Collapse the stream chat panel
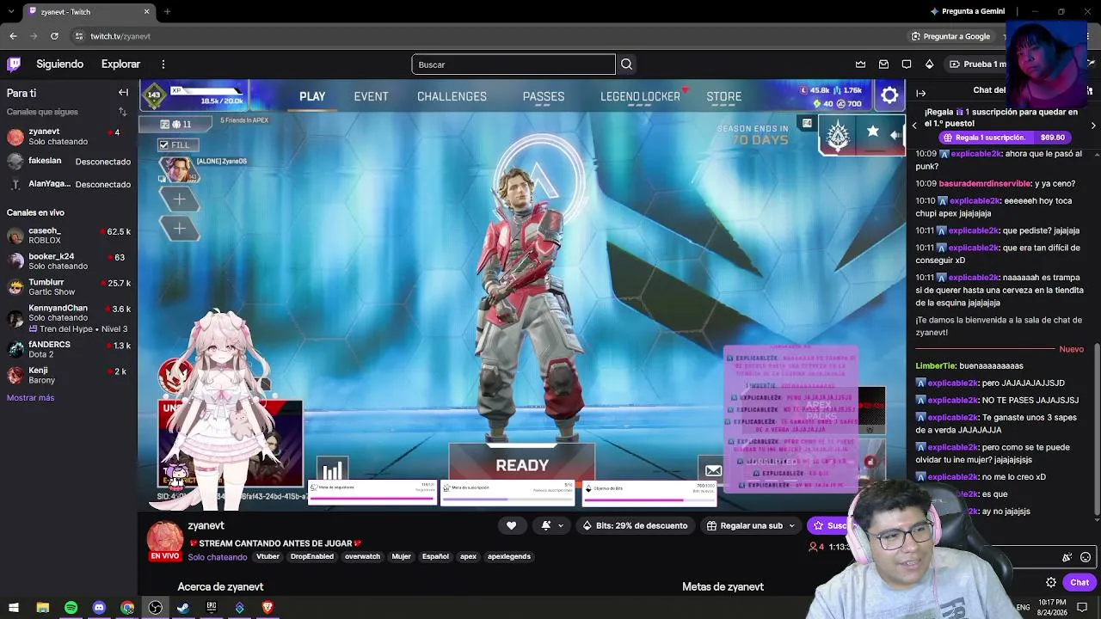 coord(920,93)
